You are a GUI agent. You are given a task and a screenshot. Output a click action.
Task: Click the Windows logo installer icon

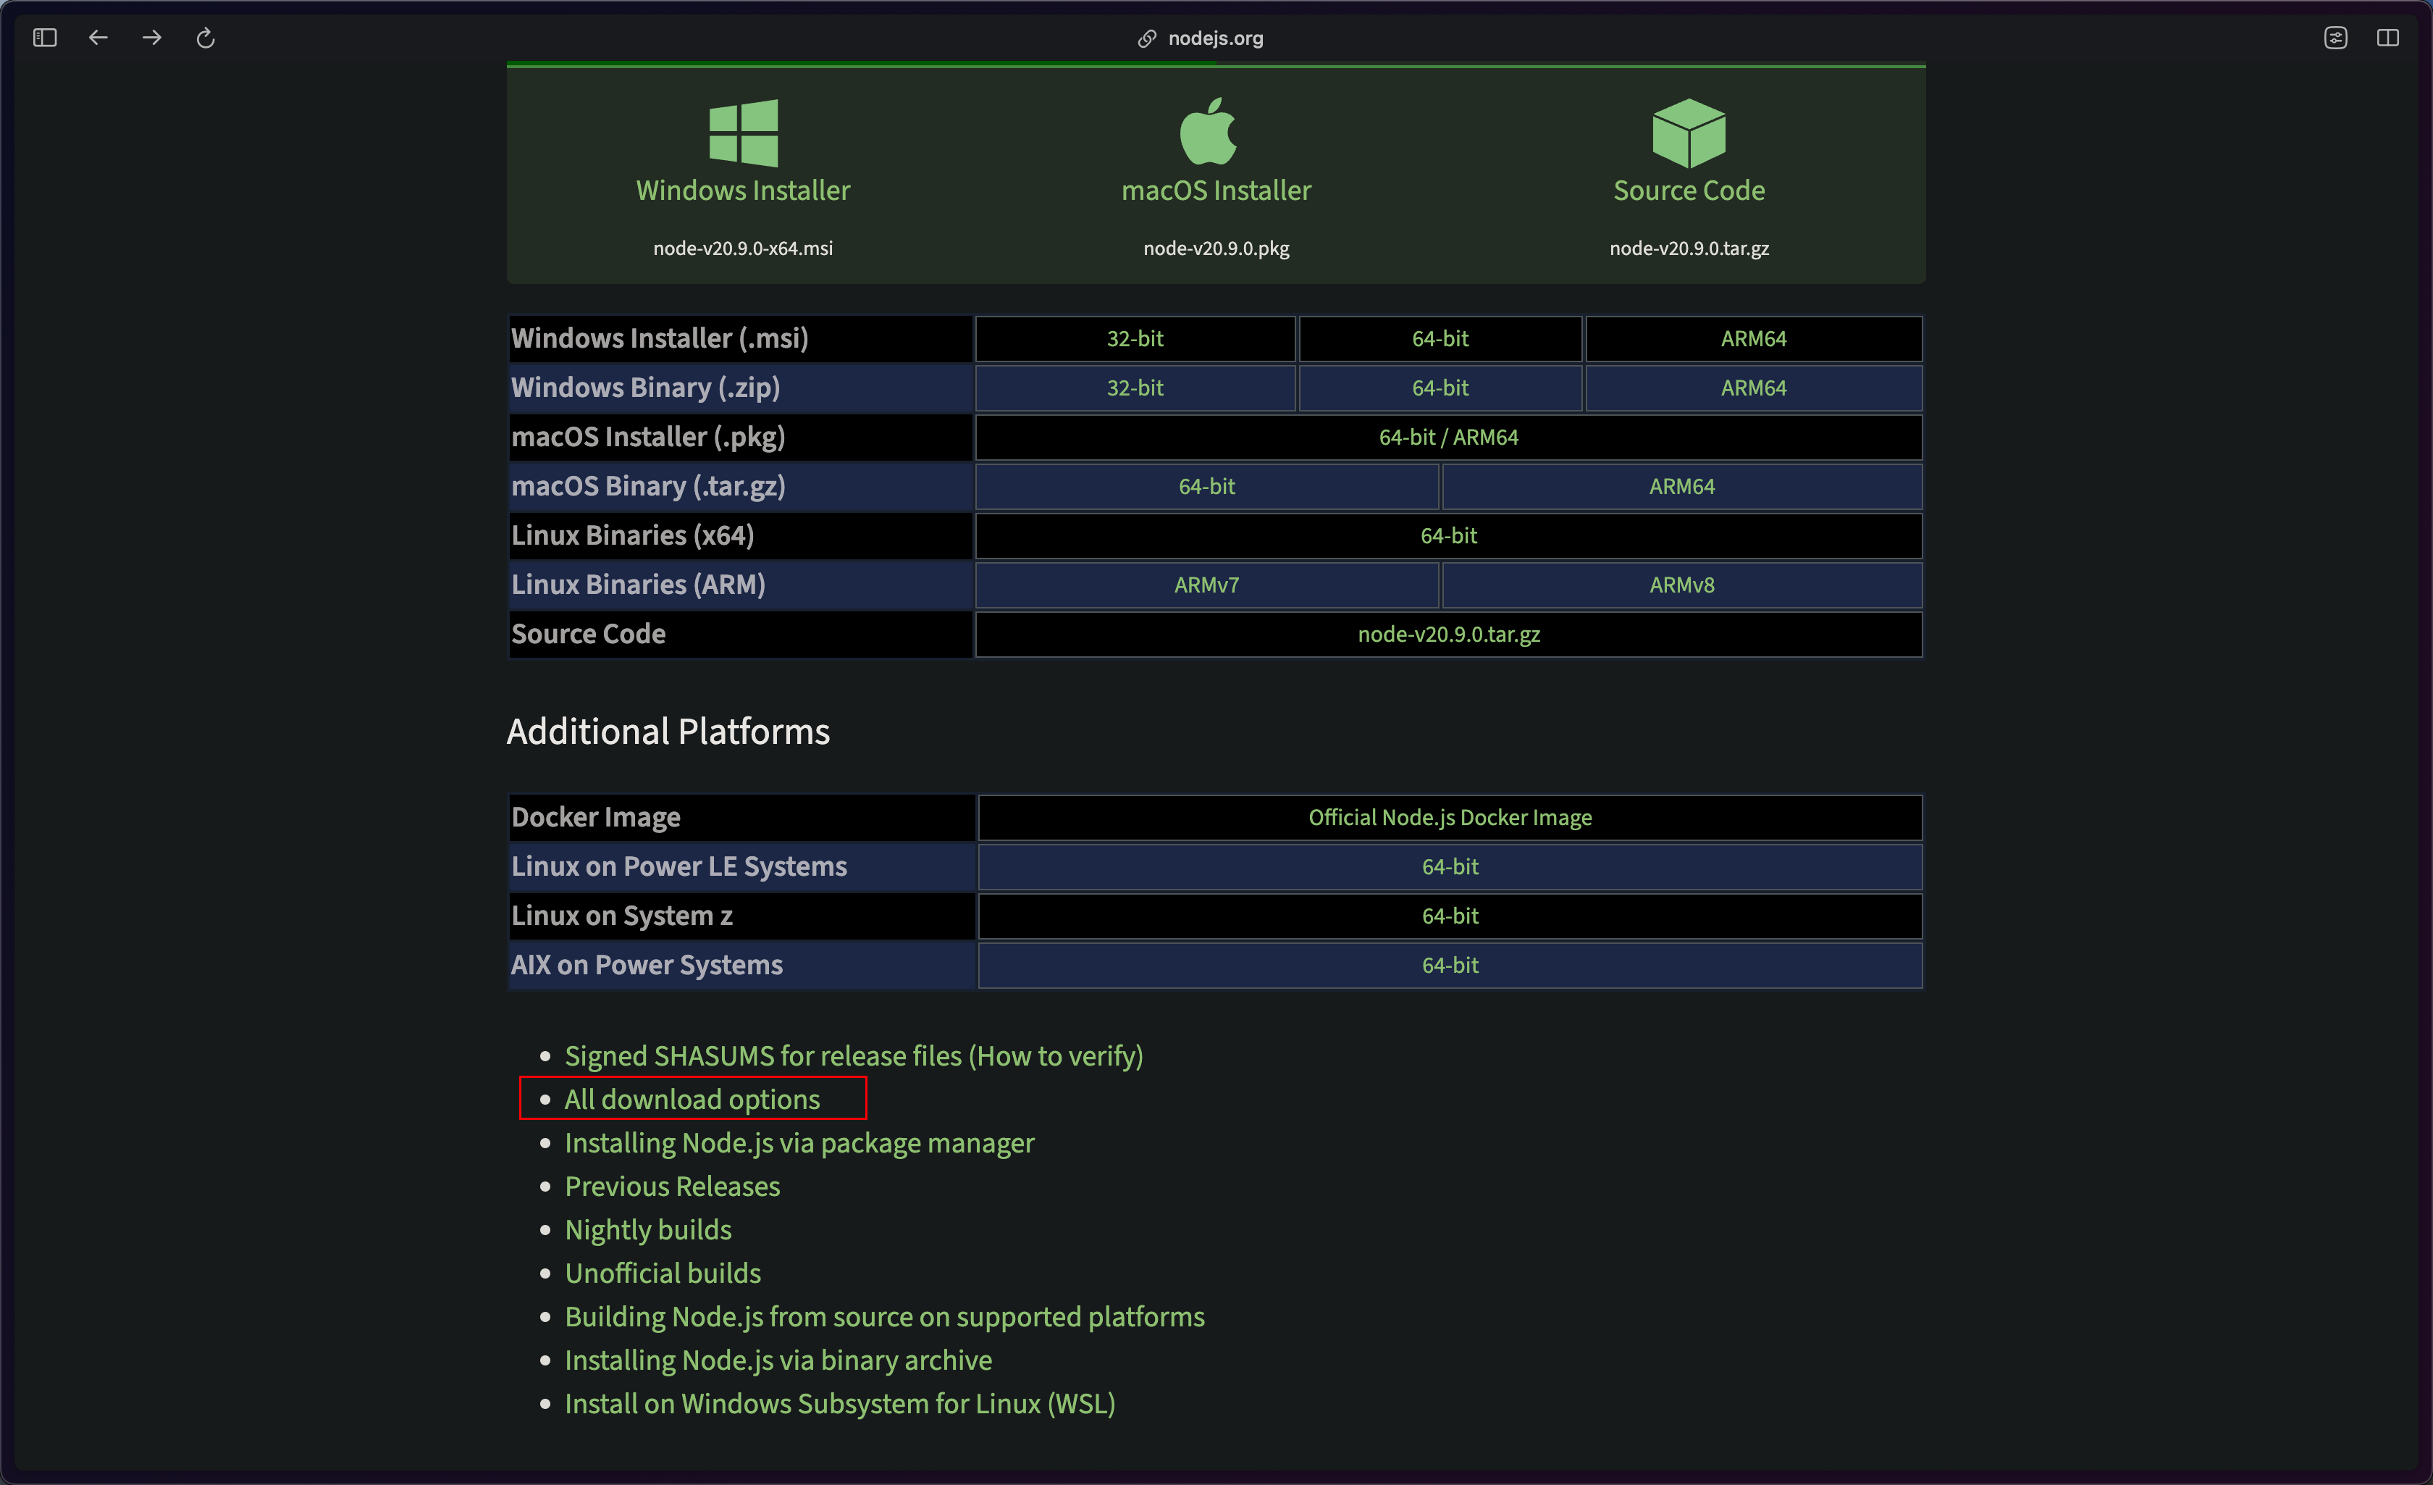click(x=742, y=133)
